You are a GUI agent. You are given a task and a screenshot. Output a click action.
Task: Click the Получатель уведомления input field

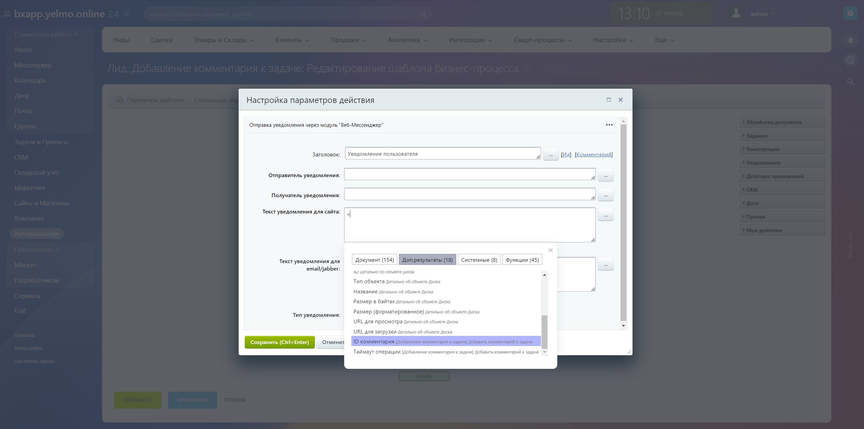469,194
